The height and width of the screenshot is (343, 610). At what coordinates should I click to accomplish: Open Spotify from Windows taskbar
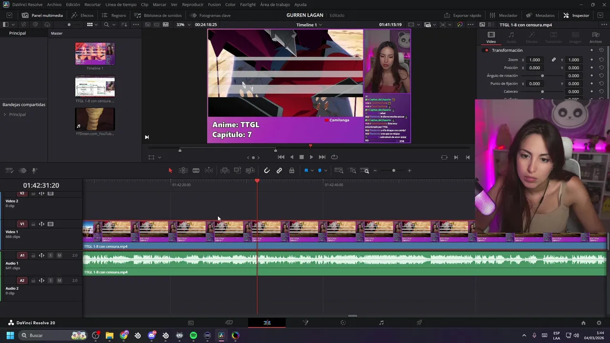pyautogui.click(x=193, y=335)
